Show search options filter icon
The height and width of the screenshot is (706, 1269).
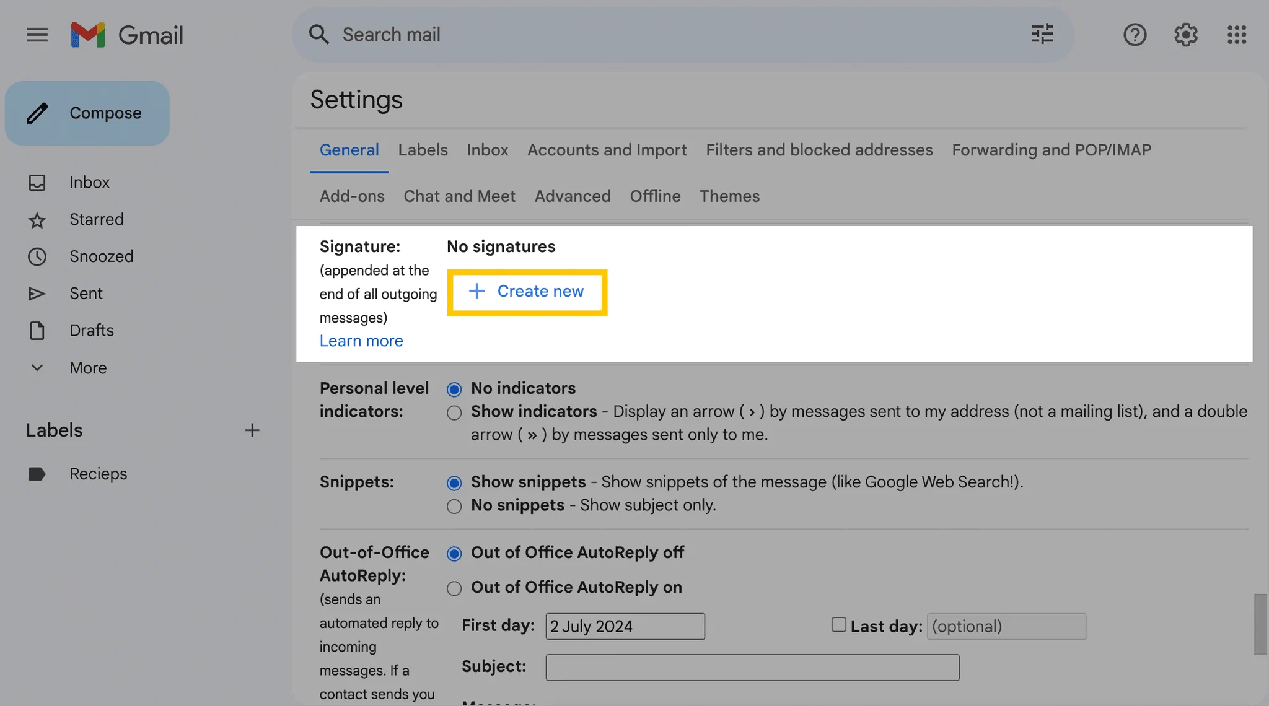pyautogui.click(x=1042, y=34)
